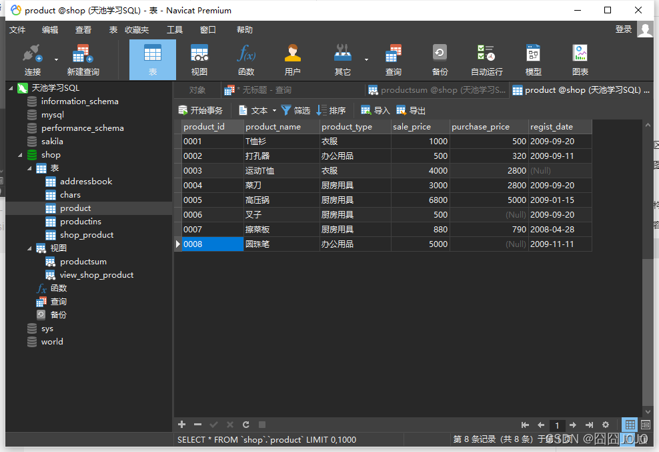This screenshot has width=659, height=452.
Task: Select the view_shop_product view in tree
Action: pos(96,275)
